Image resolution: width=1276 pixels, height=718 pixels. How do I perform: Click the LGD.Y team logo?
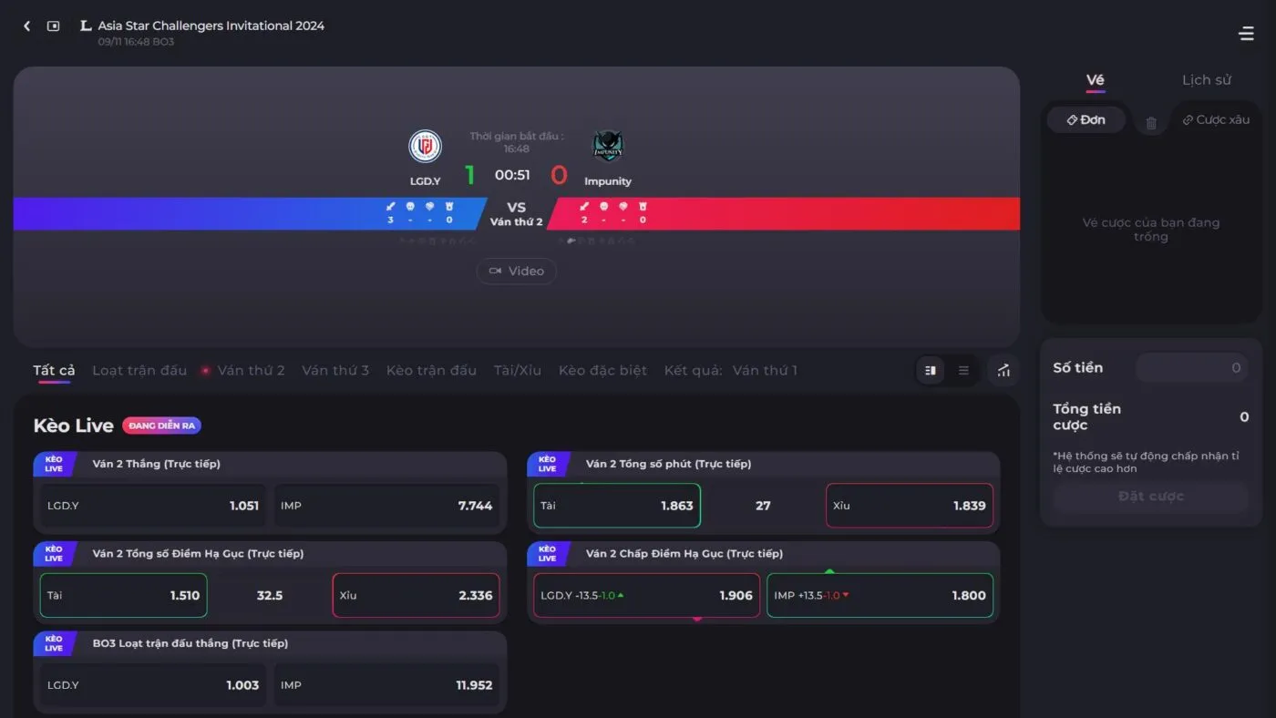click(x=425, y=146)
